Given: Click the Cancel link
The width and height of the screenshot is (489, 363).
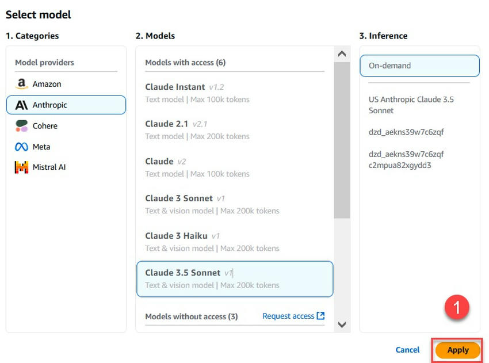Looking at the screenshot, I should [407, 350].
